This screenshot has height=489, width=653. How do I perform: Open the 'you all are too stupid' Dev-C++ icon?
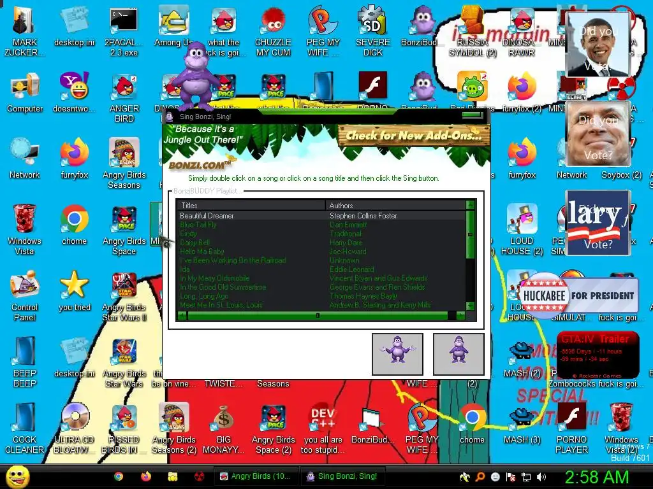323,429
